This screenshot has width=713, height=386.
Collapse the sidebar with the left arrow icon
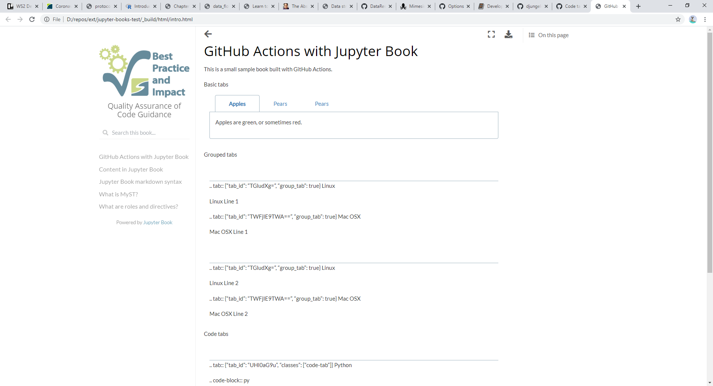click(x=208, y=34)
